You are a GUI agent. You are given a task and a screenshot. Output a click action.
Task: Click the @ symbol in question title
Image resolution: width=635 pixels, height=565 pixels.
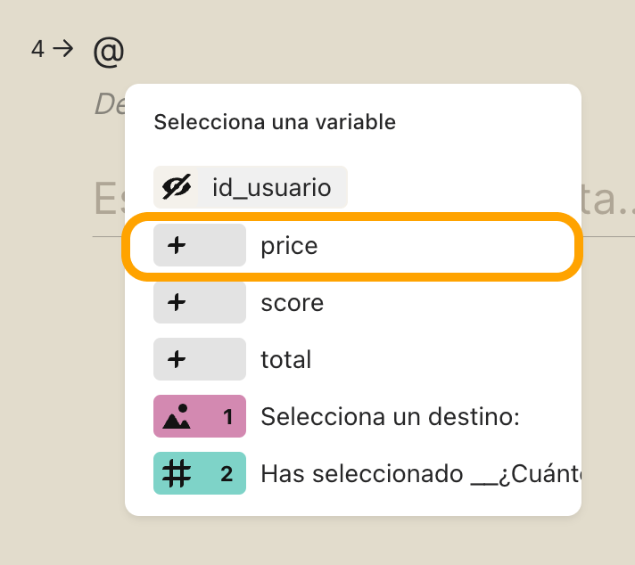109,53
